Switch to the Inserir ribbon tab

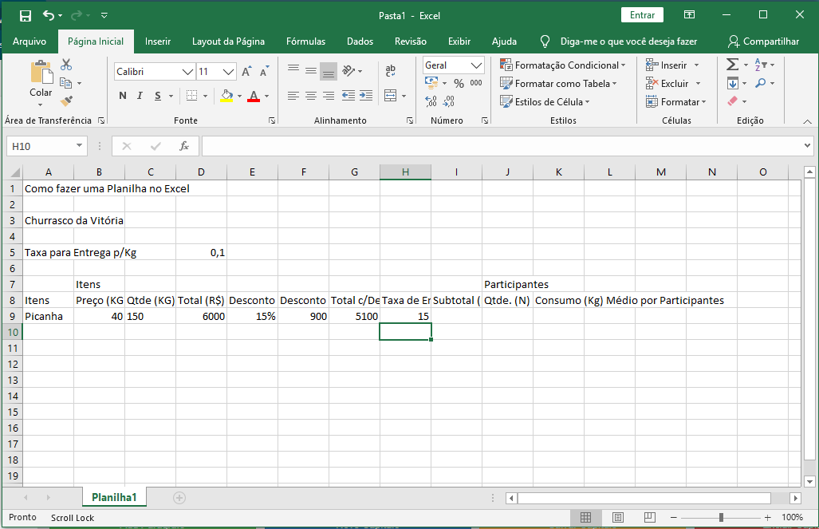click(x=158, y=41)
